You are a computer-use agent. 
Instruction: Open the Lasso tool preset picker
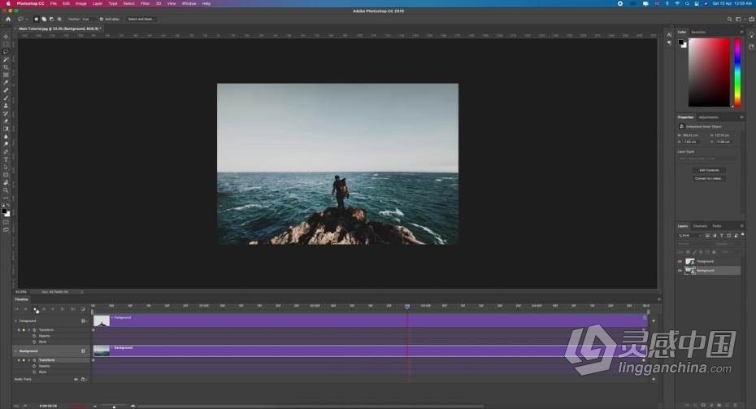coord(22,20)
